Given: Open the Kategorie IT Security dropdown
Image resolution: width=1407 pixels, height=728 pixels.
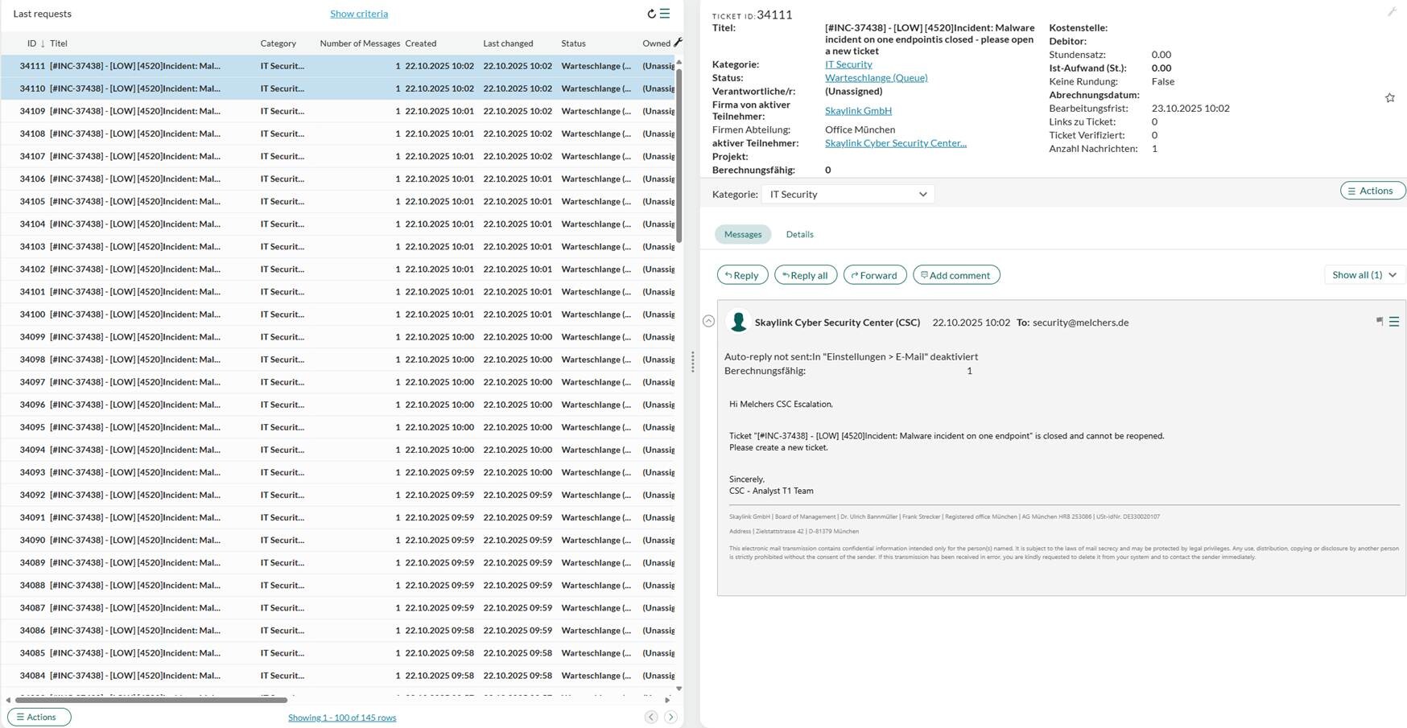Looking at the screenshot, I should pos(848,194).
